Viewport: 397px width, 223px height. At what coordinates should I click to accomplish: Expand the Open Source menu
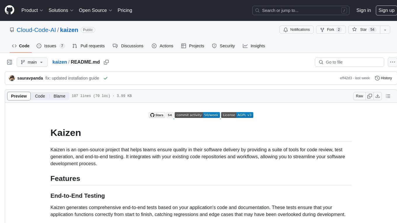95,10
